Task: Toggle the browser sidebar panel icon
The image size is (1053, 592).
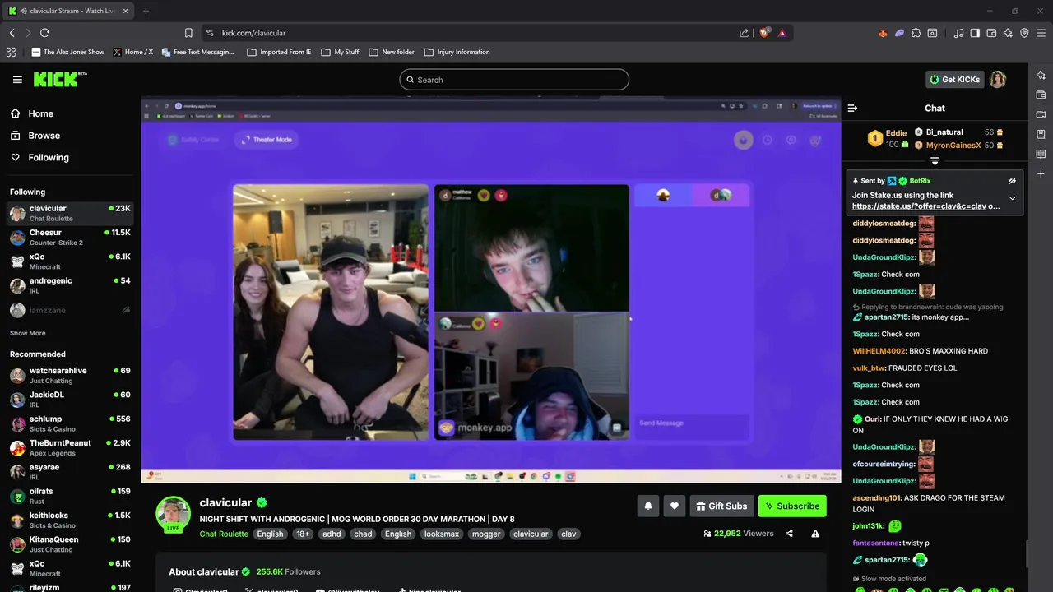Action: pyautogui.click(x=975, y=33)
